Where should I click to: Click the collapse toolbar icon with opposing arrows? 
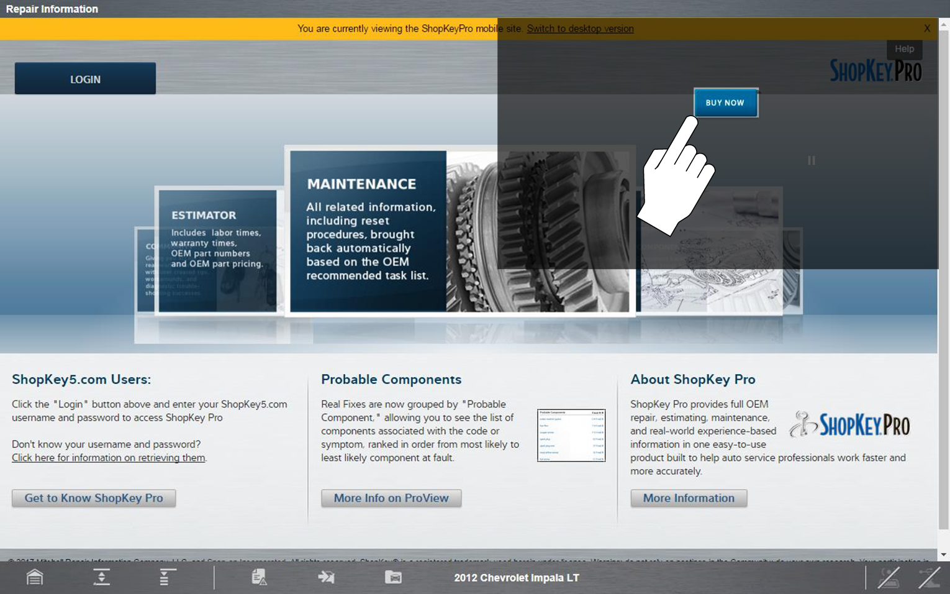101,577
